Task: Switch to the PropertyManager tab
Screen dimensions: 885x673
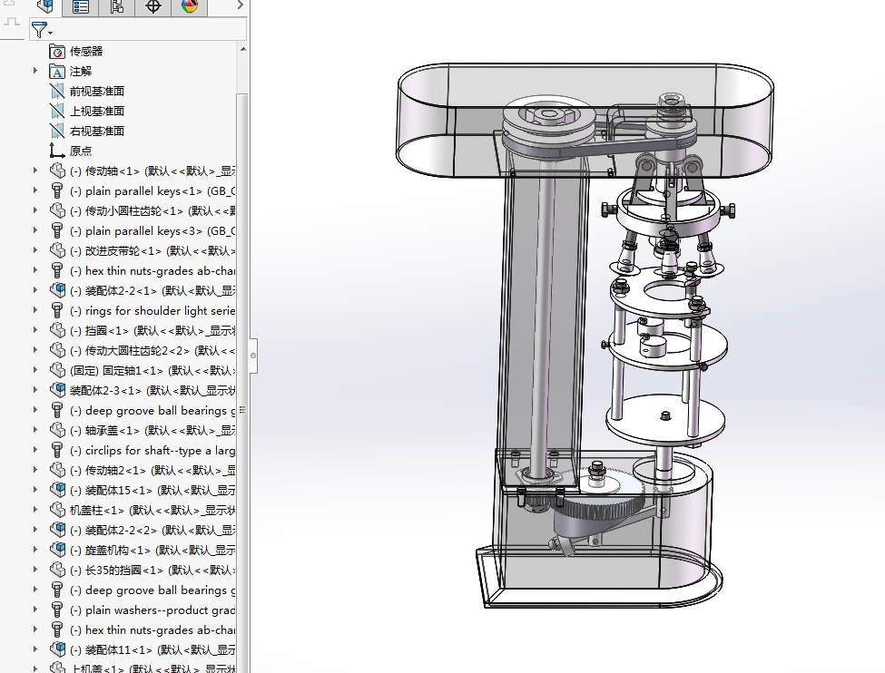Action: click(x=81, y=6)
